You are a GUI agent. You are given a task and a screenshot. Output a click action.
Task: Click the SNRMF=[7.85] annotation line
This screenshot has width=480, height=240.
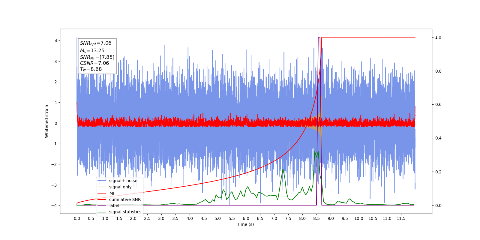coord(97,57)
